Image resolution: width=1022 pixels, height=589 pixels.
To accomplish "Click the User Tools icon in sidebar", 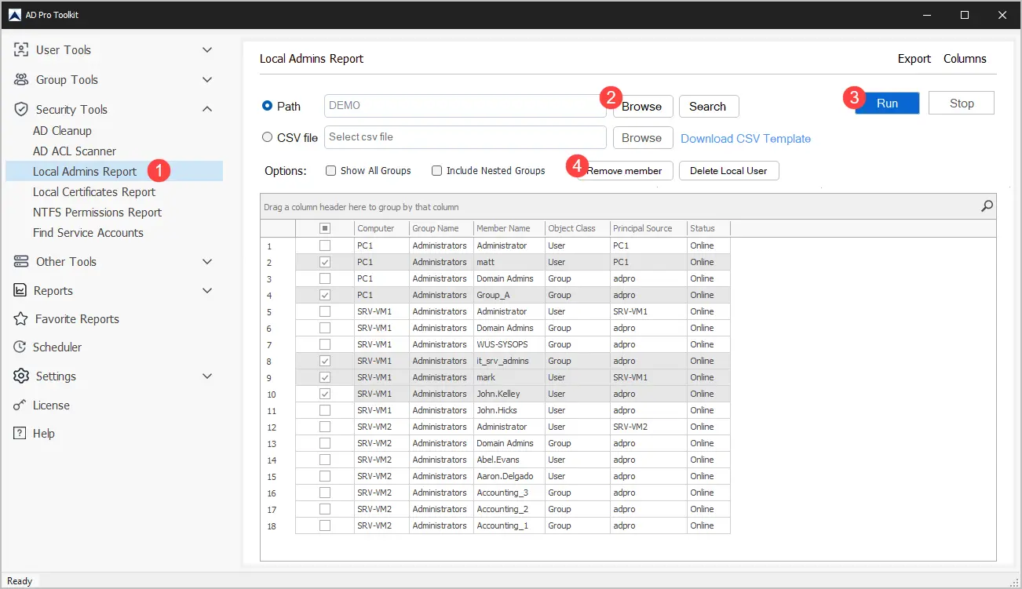I will click(x=21, y=49).
